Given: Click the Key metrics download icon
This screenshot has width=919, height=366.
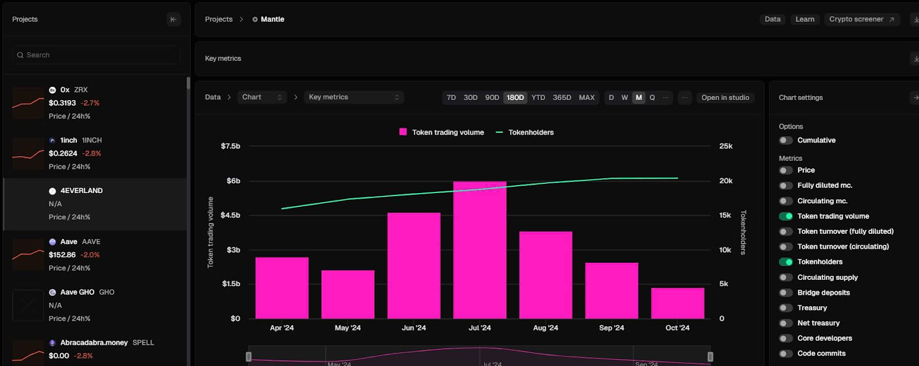Looking at the screenshot, I should (916, 59).
